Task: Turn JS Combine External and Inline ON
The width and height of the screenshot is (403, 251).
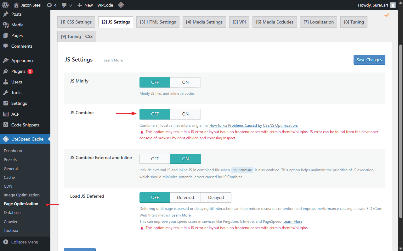Action: (x=185, y=159)
